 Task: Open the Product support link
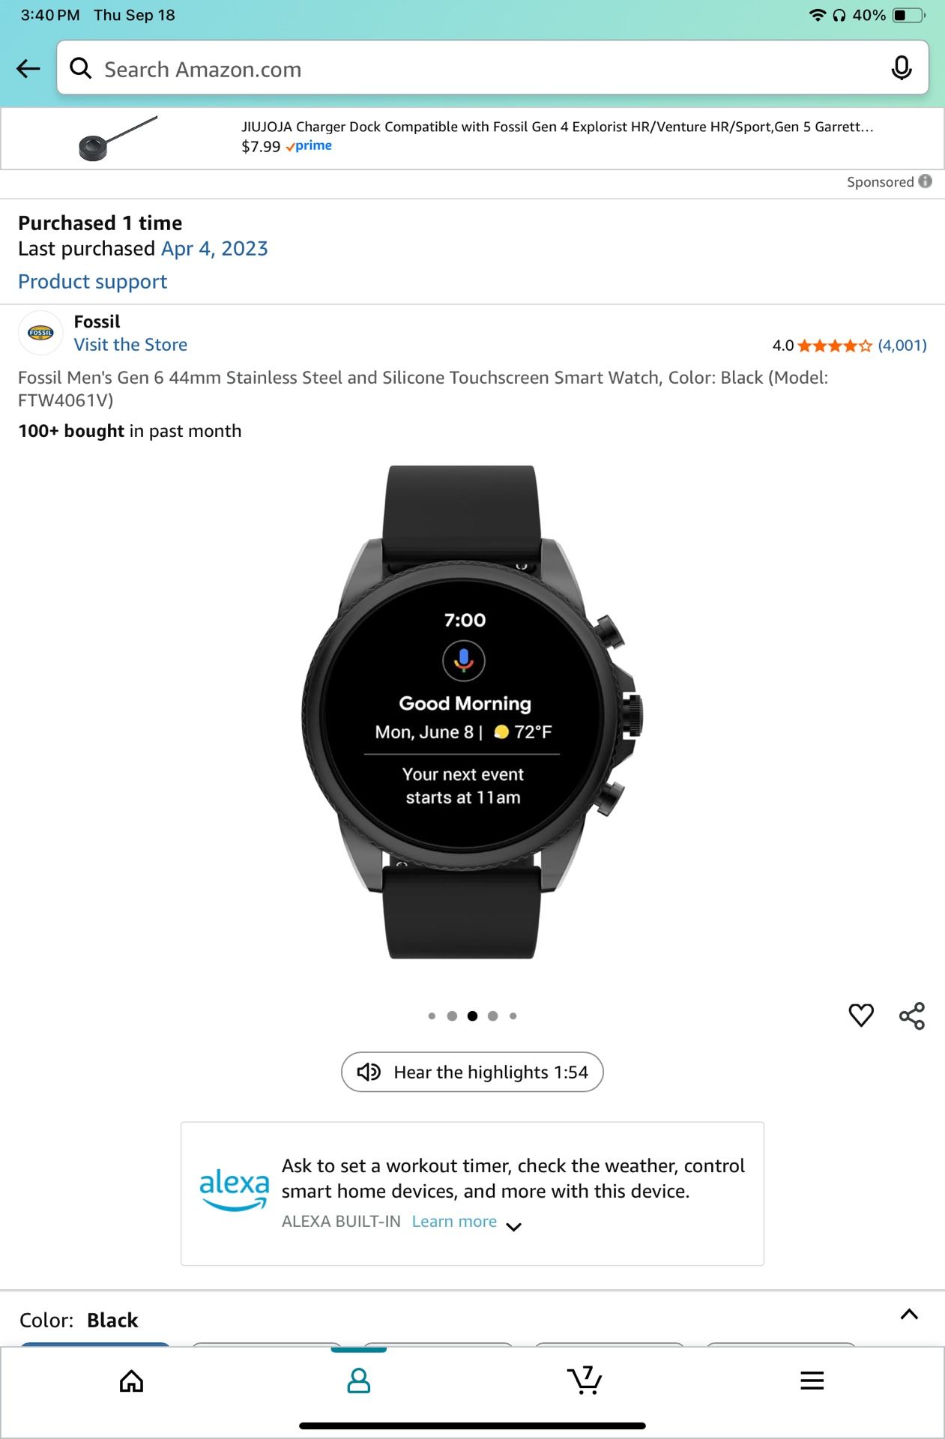coord(93,282)
